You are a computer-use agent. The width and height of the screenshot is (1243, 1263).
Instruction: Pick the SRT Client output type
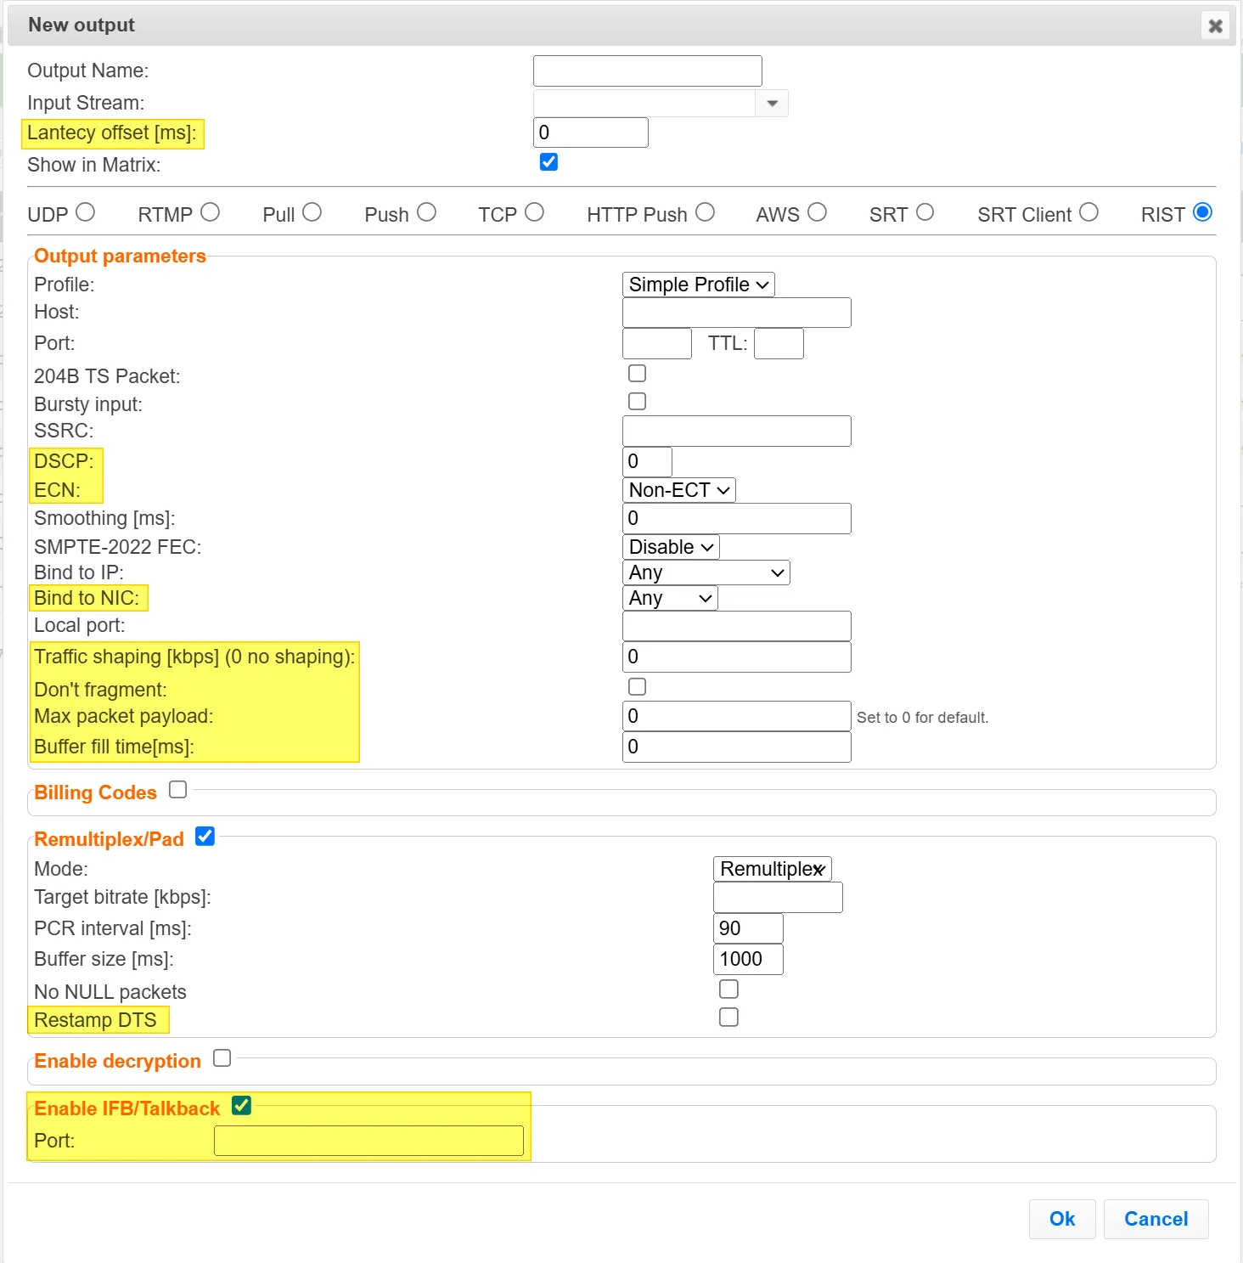(1088, 212)
